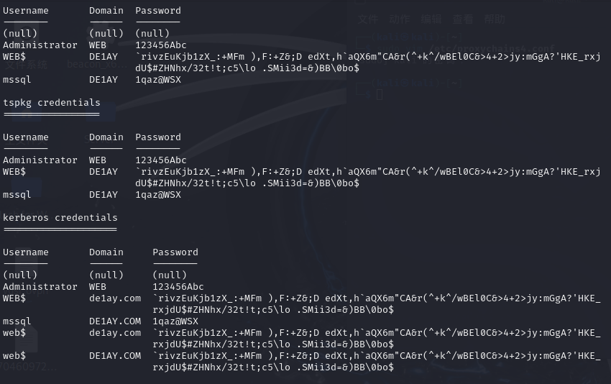Open the faint 编辑 menu
The height and width of the screenshot is (384, 611).
click(x=431, y=19)
